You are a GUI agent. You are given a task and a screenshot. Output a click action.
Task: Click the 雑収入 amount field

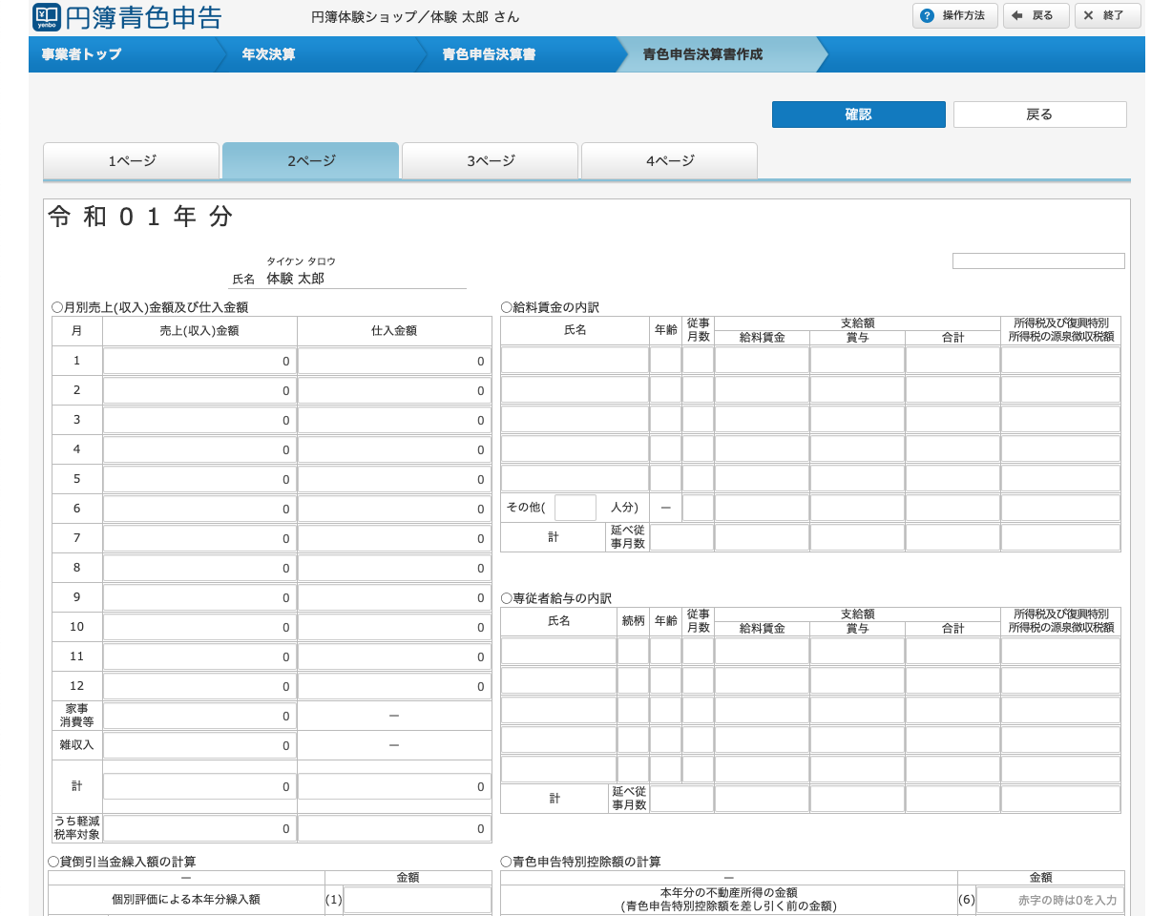click(199, 746)
